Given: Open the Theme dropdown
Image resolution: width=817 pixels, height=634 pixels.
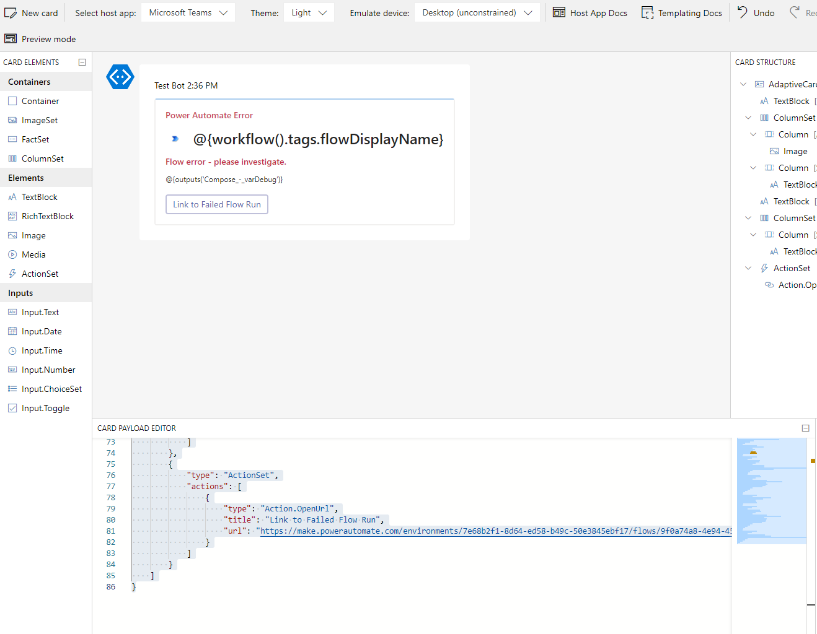Looking at the screenshot, I should (x=309, y=12).
